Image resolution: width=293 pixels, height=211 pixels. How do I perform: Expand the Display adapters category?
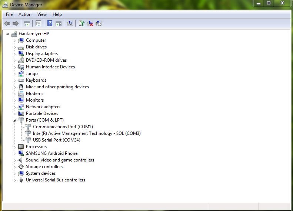coord(14,54)
